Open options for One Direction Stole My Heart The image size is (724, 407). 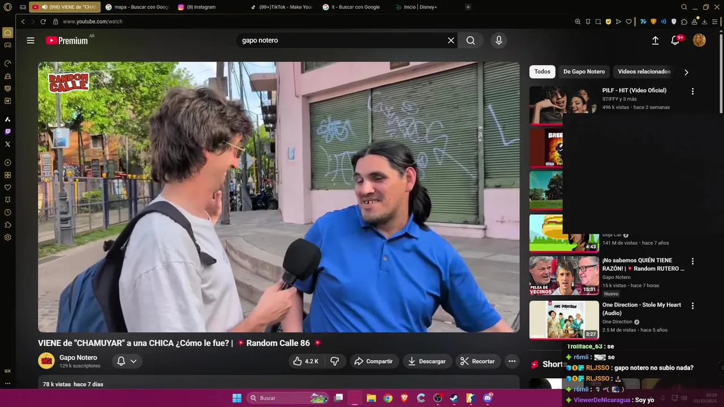(692, 306)
